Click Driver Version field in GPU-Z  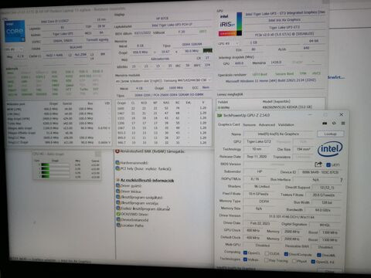coord(291,217)
